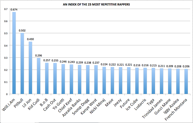This screenshot has height=123, width=193.
Task: Select the French Montana bar
Action: tap(186, 82)
